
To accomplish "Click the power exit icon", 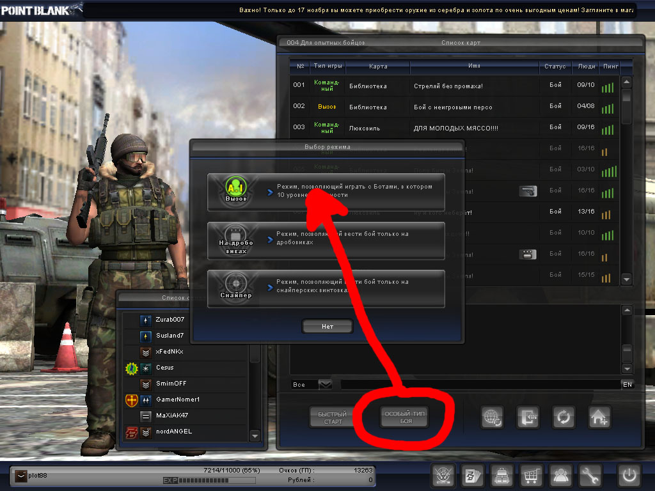I will [x=629, y=475].
